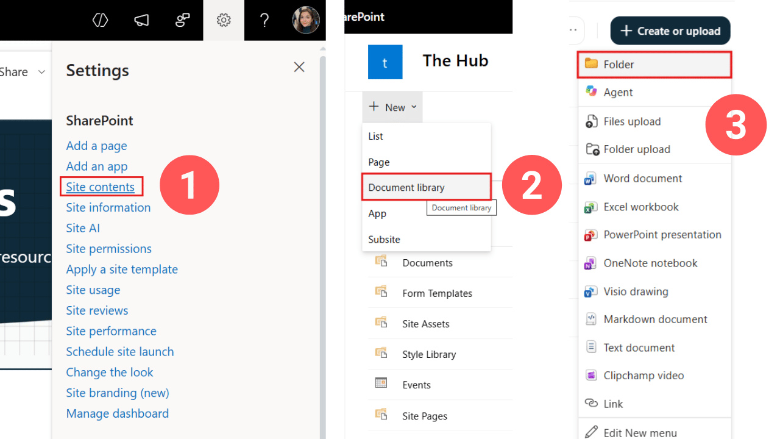Click the Excel workbook icon
This screenshot has width=780, height=439.
[590, 207]
